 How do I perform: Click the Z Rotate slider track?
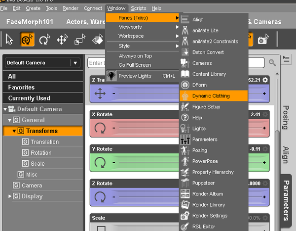click(x=149, y=197)
